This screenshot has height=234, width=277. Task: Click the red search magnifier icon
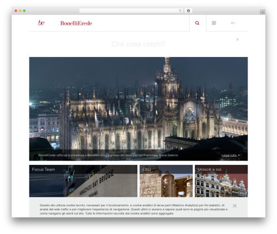[197, 23]
